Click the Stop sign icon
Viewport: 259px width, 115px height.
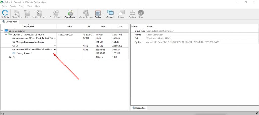pyautogui.click(x=141, y=13)
